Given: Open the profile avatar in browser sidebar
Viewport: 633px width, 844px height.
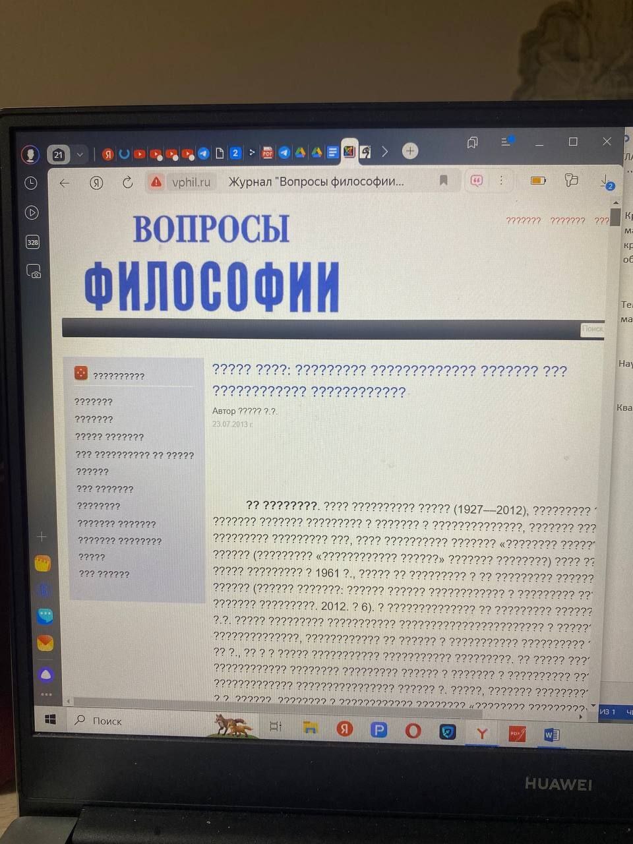Looking at the screenshot, I should coord(30,154).
